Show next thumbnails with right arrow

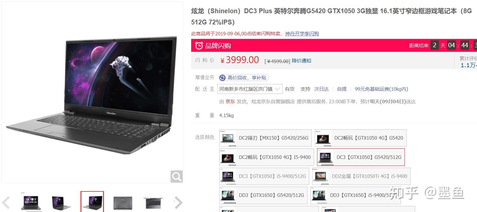tap(178, 203)
